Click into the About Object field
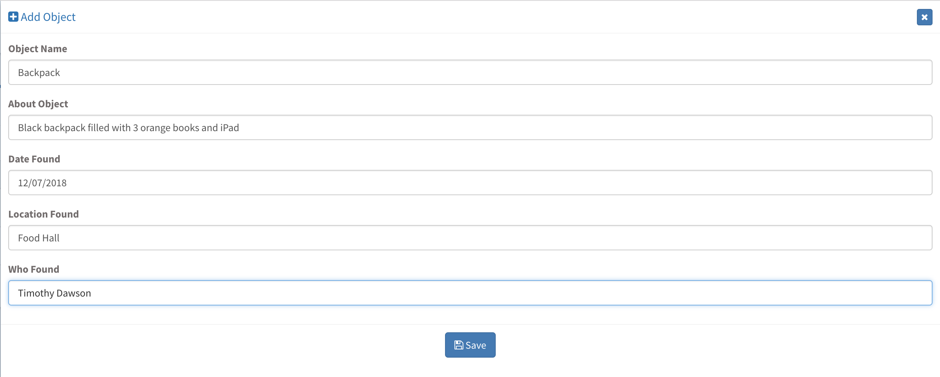The height and width of the screenshot is (377, 940). pos(470,127)
